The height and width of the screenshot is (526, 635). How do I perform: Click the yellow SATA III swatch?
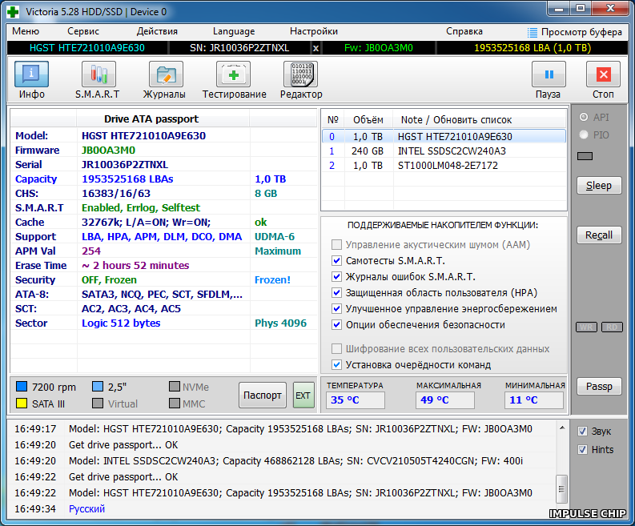(22, 404)
